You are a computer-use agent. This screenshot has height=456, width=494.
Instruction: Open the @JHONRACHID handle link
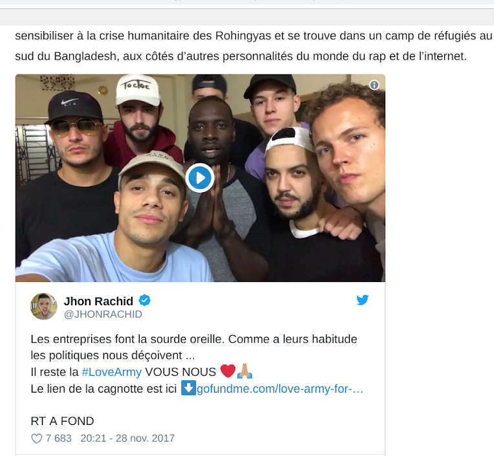pyautogui.click(x=103, y=314)
